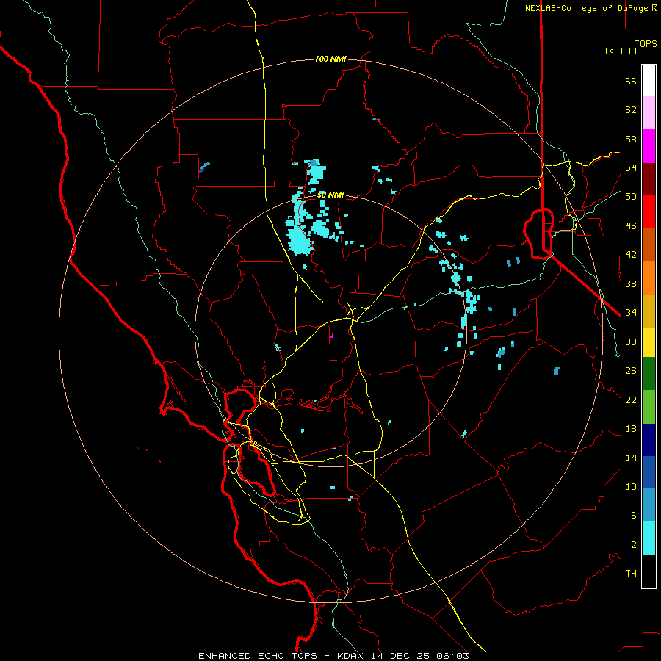The width and height of the screenshot is (661, 661).
Task: Pick the light green legend swatch
Action: (x=649, y=407)
